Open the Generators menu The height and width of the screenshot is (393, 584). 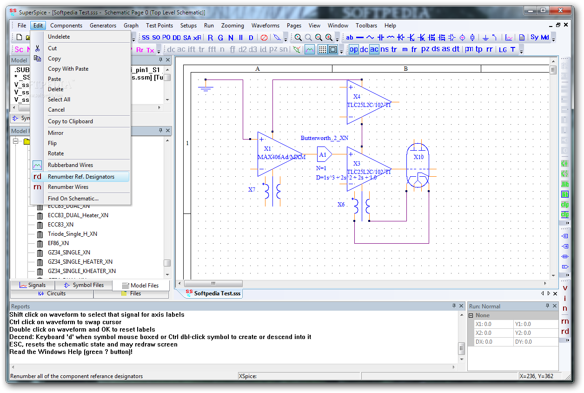point(103,26)
